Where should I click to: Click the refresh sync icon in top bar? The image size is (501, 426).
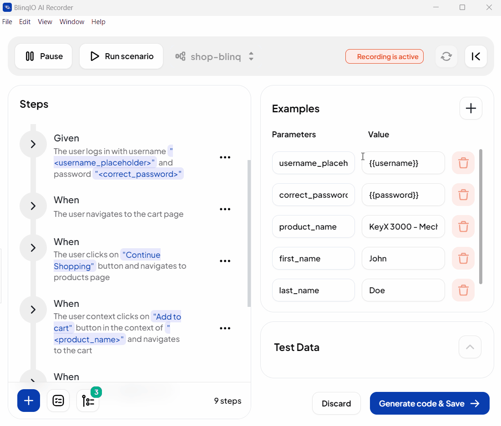pyautogui.click(x=446, y=56)
